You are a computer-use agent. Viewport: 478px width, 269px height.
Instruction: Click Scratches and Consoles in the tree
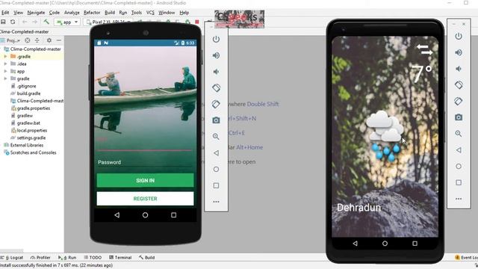click(33, 152)
